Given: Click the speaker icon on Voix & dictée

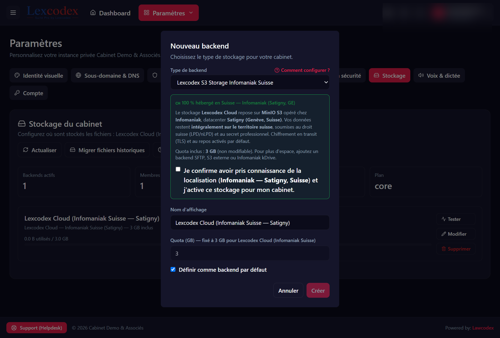Looking at the screenshot, I should click(421, 75).
